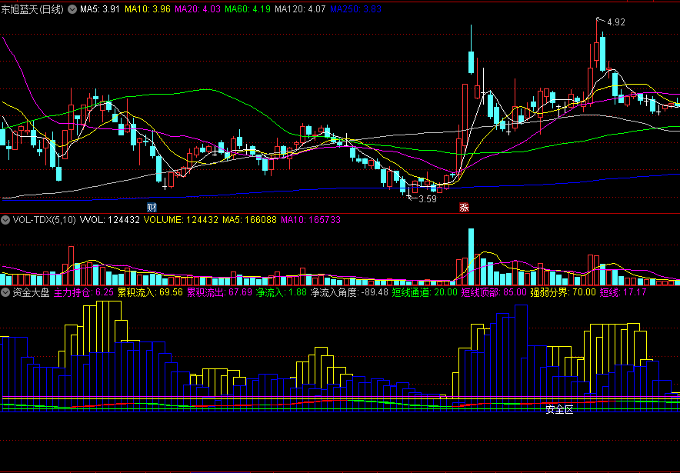Click the 强弱分界: 70.00 value
Screen dimensions: 680x473
563,292
